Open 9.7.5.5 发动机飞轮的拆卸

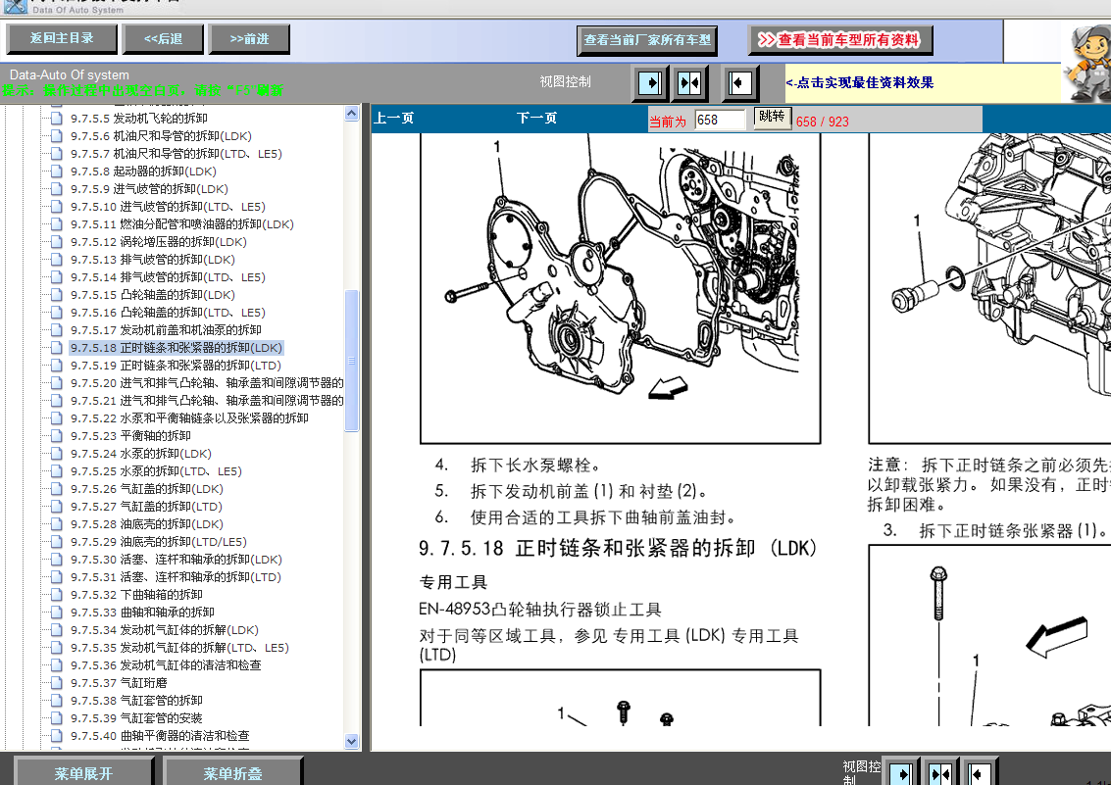139,119
